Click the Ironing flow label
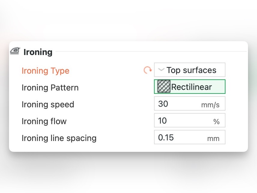 point(44,121)
